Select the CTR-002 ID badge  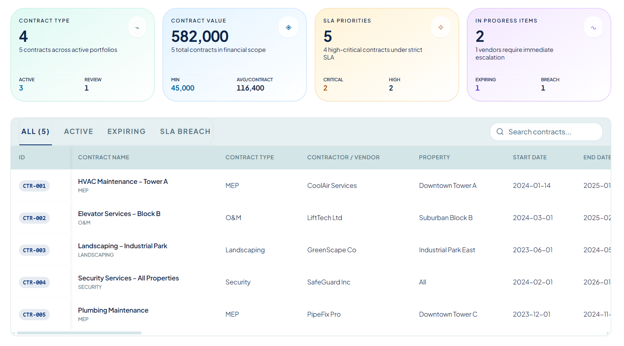pos(34,218)
